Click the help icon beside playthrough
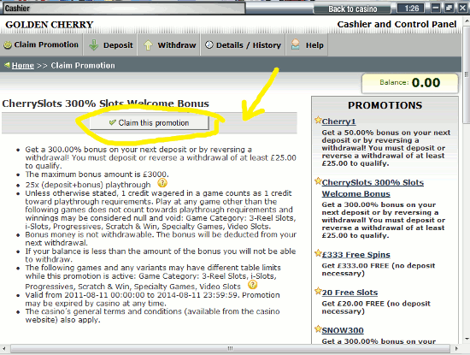The width and height of the screenshot is (470, 355). tap(162, 182)
